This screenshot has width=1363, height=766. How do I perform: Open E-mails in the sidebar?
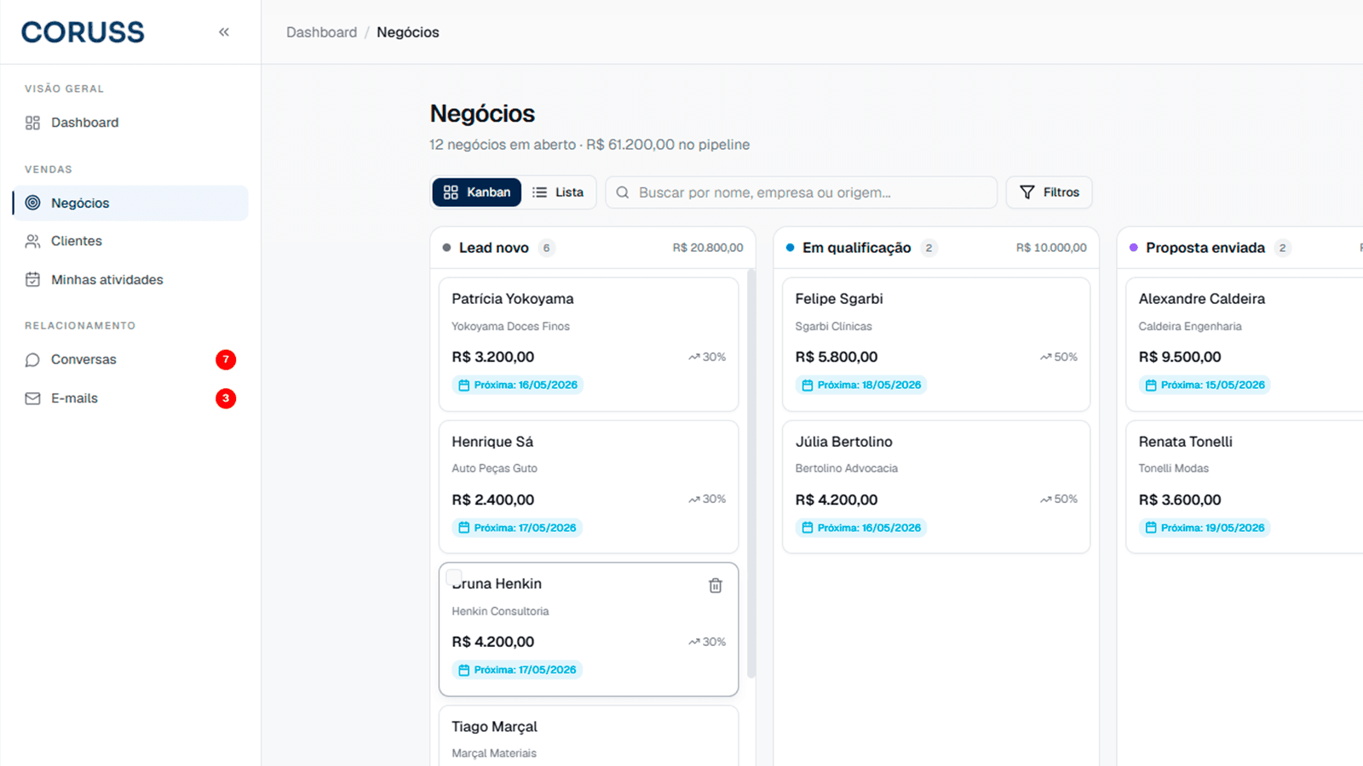pyautogui.click(x=130, y=398)
